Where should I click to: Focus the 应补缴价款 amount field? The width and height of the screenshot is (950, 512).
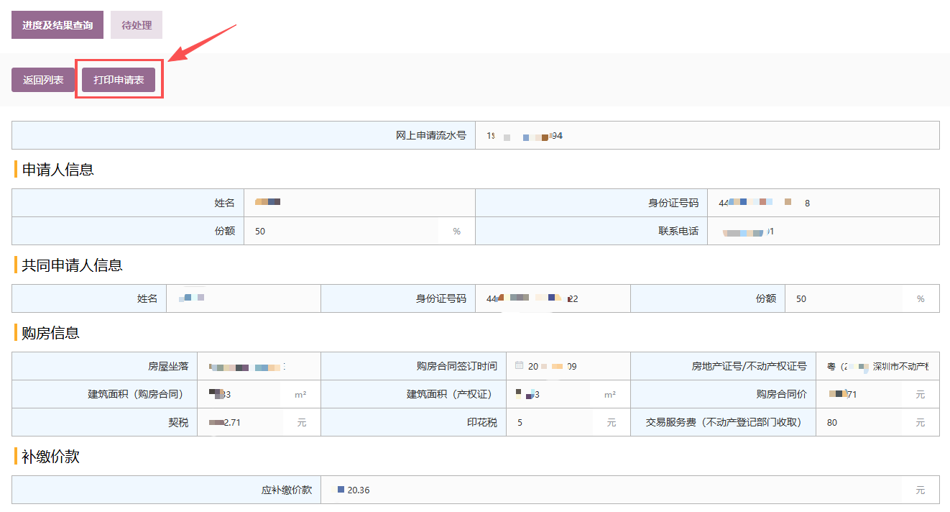pyautogui.click(x=611, y=490)
